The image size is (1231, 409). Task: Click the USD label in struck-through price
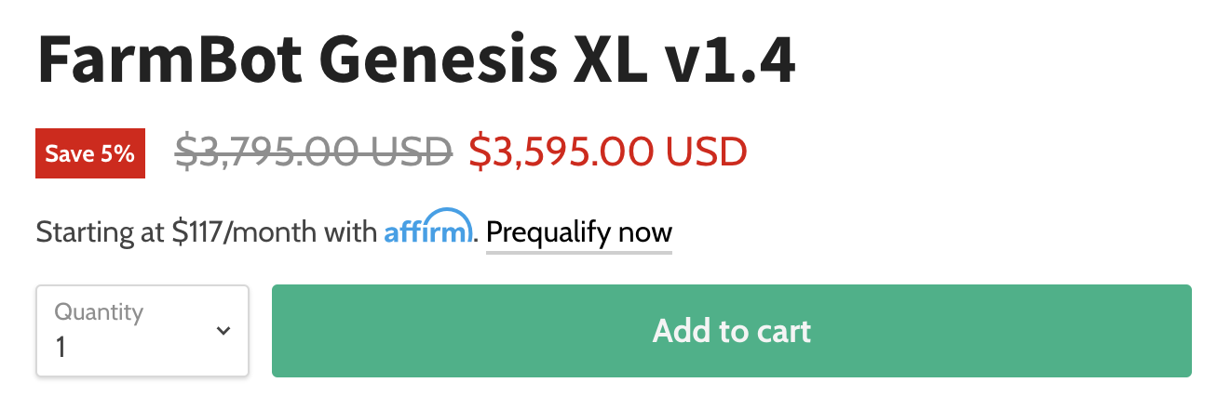[x=410, y=152]
